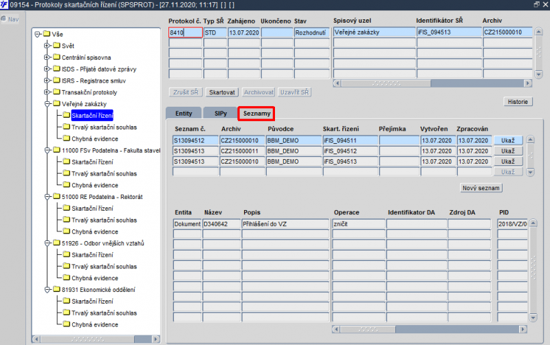Open the SIPy tab
The width and height of the screenshot is (550, 345).
tap(220, 113)
